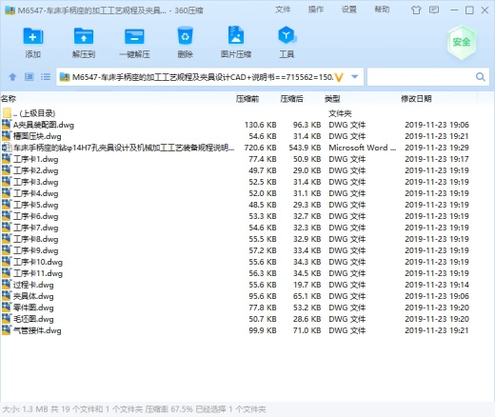This screenshot has height=417, width=495.
Task: Select the Word document file icon
Action: (7, 148)
